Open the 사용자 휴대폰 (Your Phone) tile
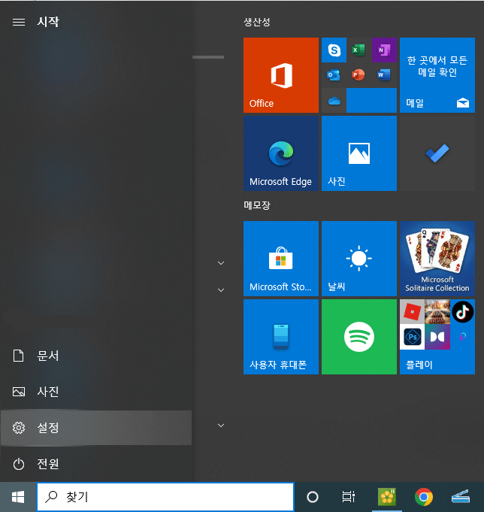The image size is (484, 512). pos(280,337)
